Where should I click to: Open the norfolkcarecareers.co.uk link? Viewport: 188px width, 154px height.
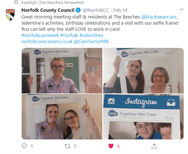click(47, 42)
